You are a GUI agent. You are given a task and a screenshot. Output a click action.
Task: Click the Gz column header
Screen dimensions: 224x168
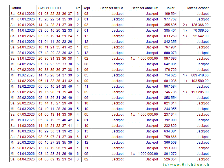78,8
